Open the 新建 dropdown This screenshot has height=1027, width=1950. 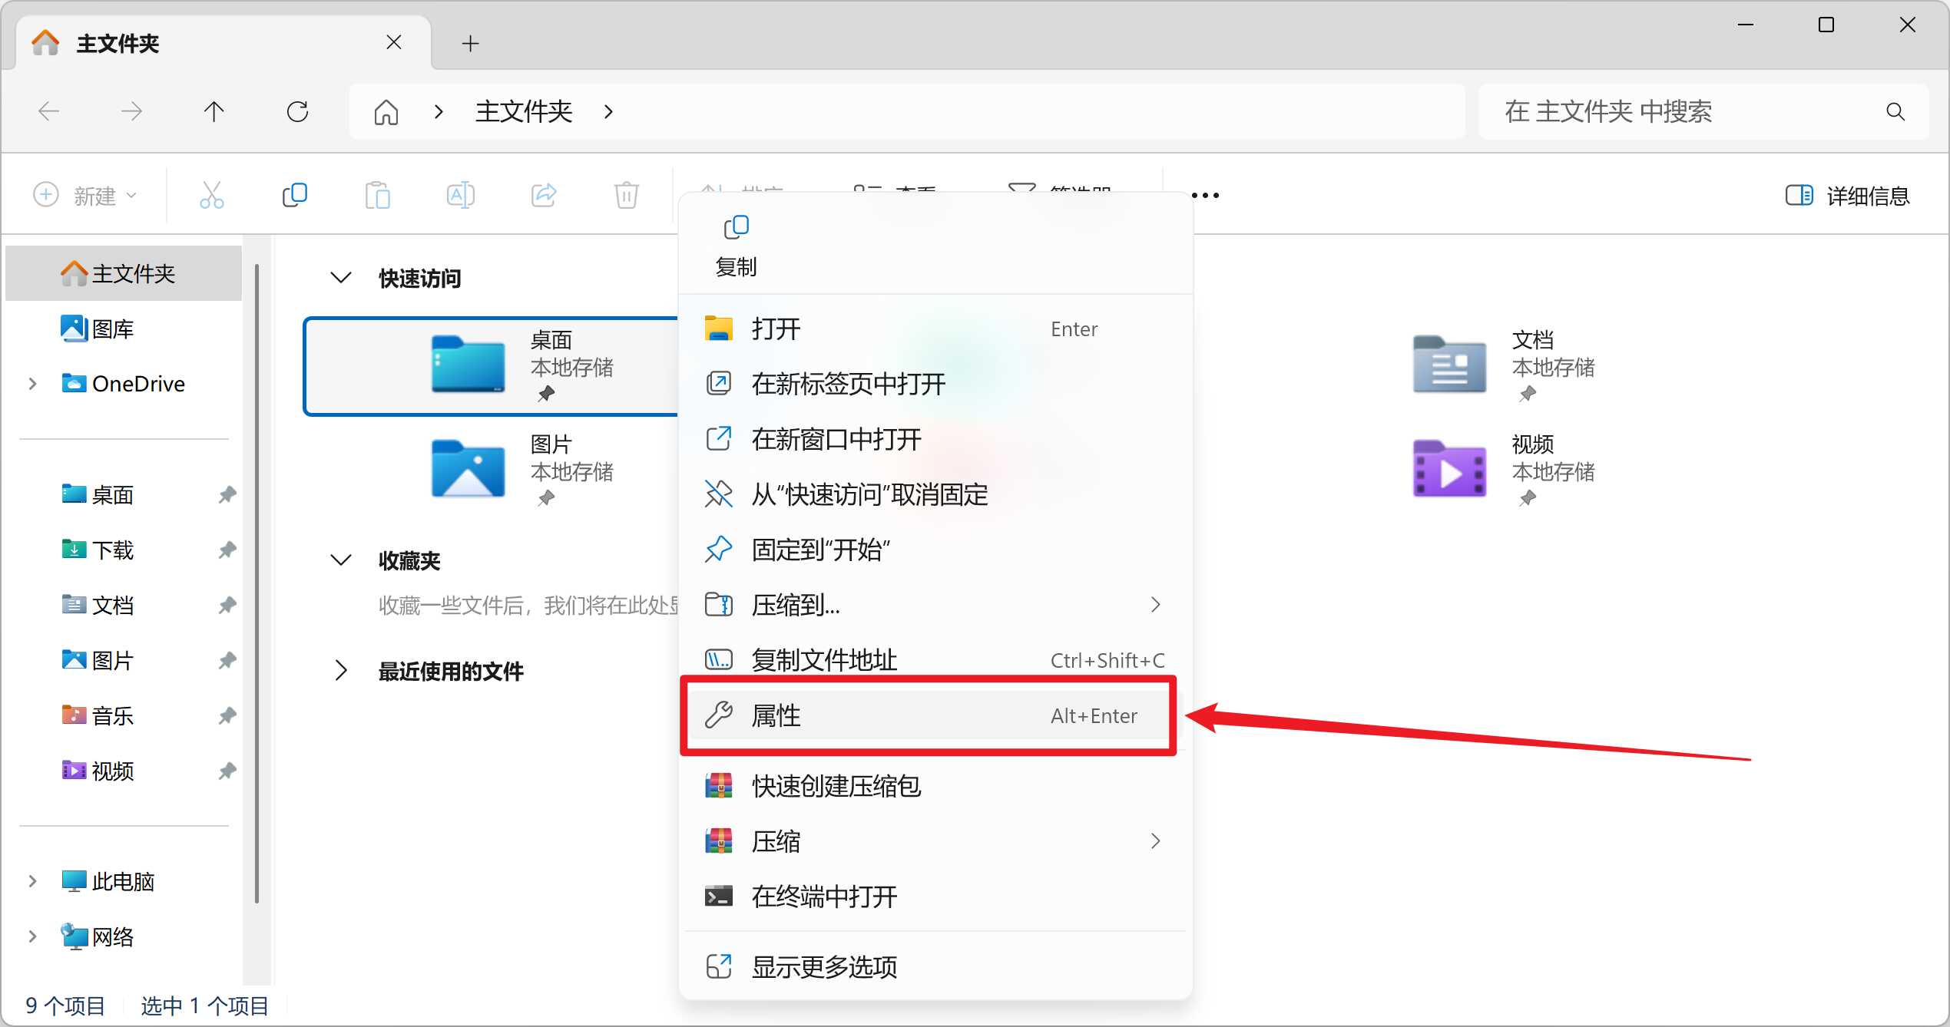[x=86, y=195]
